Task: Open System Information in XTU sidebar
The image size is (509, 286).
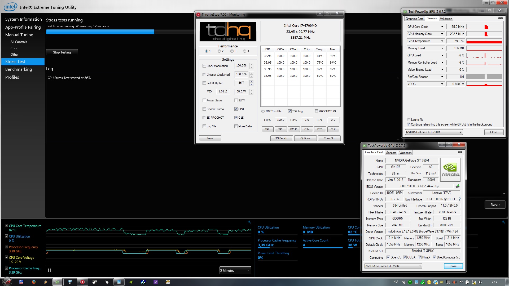Action: tap(23, 19)
